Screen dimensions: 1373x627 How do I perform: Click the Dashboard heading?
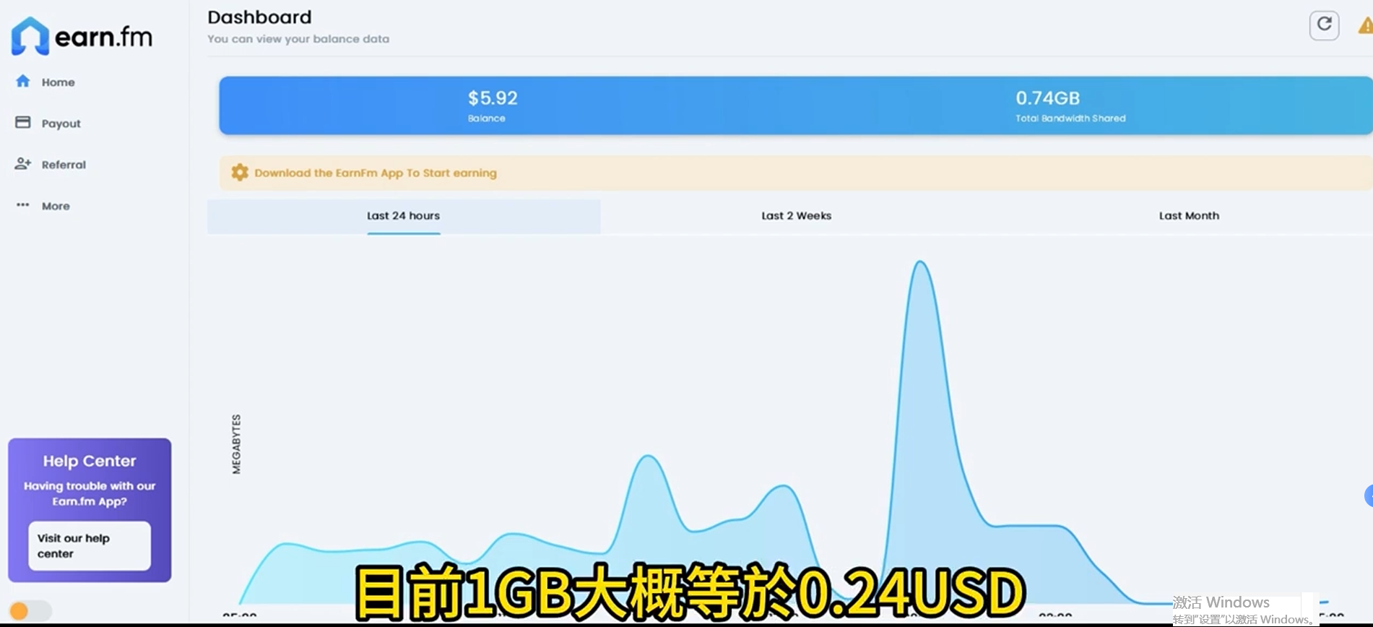click(259, 17)
